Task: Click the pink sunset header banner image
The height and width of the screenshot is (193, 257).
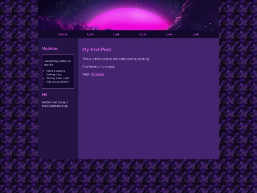Action: click(x=128, y=15)
